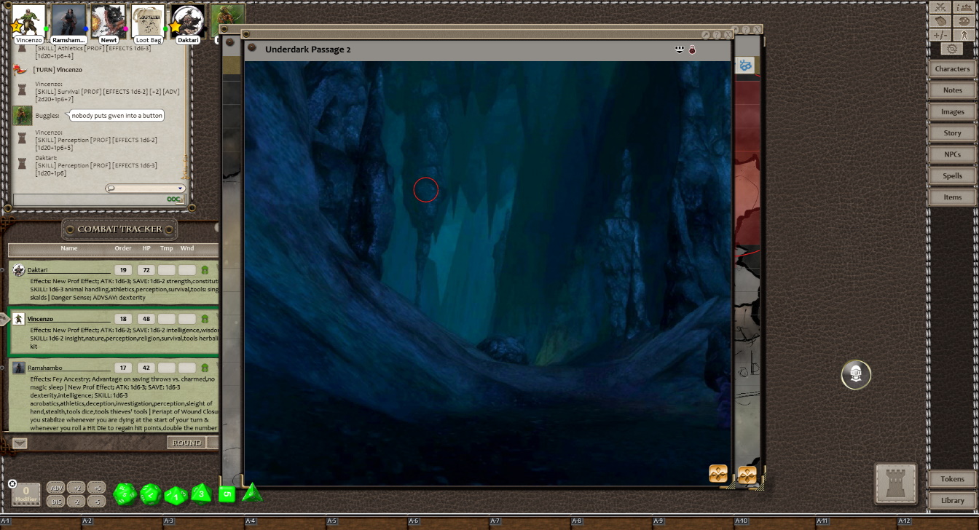
Task: Click the front image's orange resize icon
Action: click(x=718, y=474)
